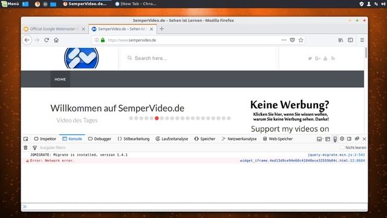Switch to the Inspektor tab
The height and width of the screenshot is (218, 387).
tap(45, 139)
